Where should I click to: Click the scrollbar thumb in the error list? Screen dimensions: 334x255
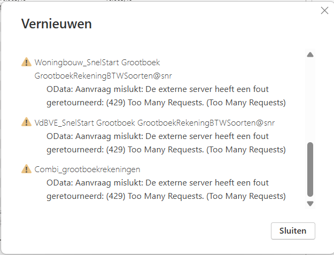(310, 169)
